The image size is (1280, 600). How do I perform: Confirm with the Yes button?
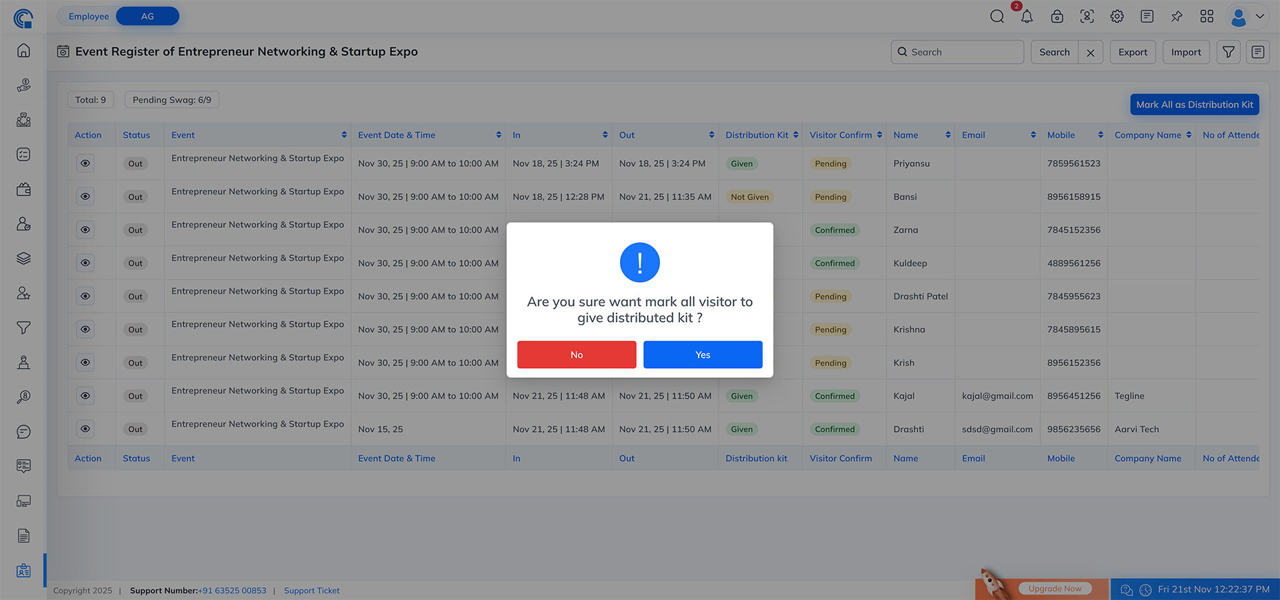703,355
